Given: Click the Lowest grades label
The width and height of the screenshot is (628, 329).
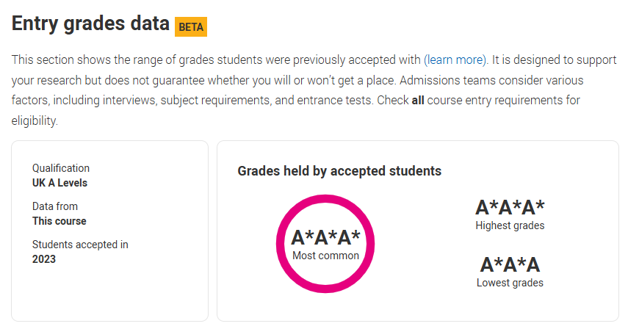Looking at the screenshot, I should [x=510, y=283].
